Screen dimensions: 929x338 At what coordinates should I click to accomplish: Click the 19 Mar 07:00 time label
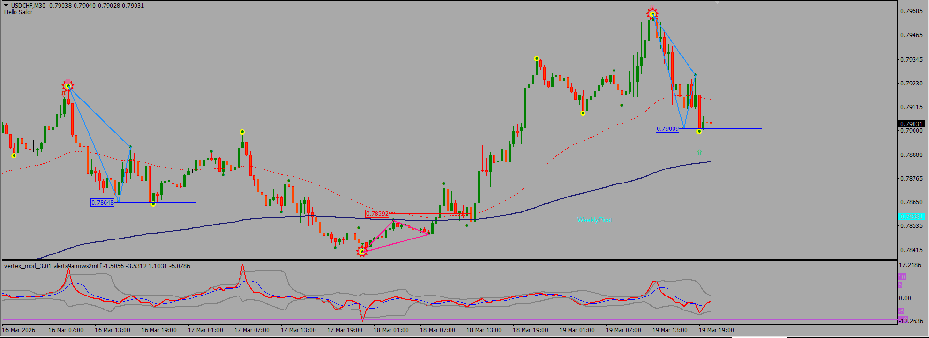tap(623, 330)
